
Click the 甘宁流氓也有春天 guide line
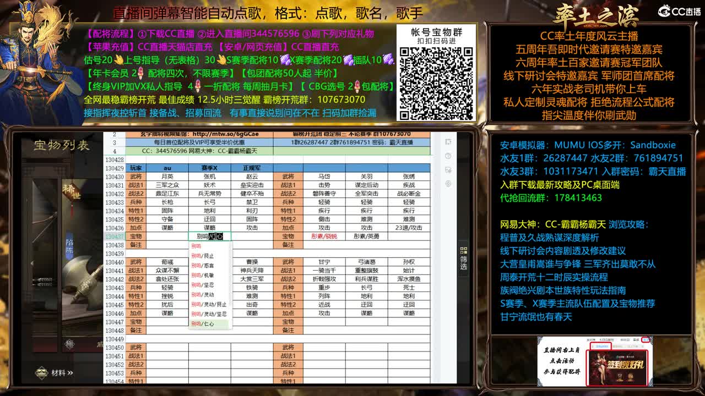coord(536,317)
